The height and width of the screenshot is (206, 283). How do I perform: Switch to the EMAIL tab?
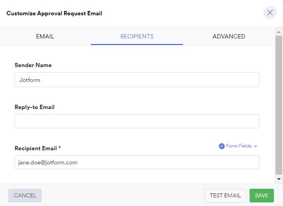[45, 36]
